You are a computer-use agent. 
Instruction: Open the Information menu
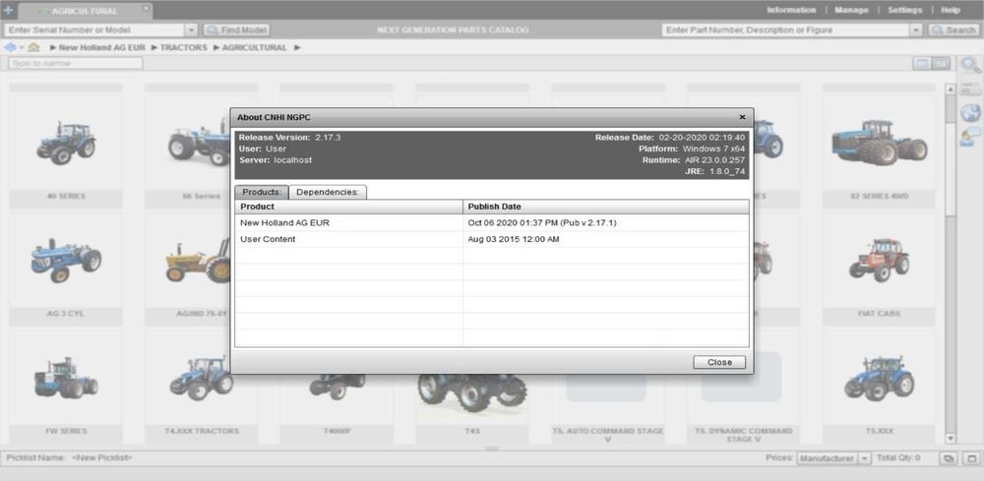[x=791, y=10]
